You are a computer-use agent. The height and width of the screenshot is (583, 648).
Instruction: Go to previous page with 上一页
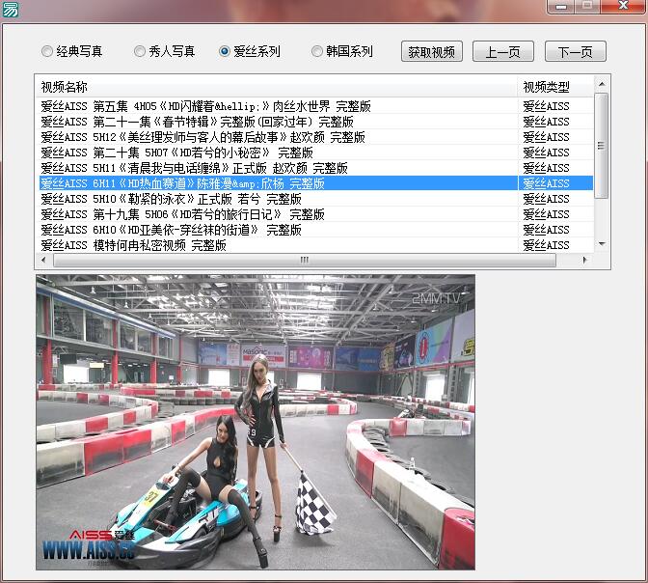(x=503, y=51)
